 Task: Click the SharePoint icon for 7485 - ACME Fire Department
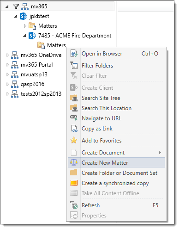click(32, 36)
